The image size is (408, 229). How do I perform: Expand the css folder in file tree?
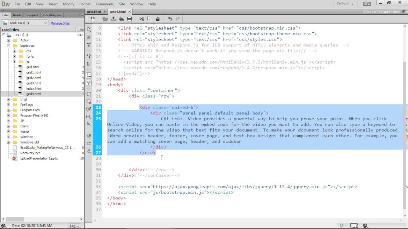[x=14, y=51]
